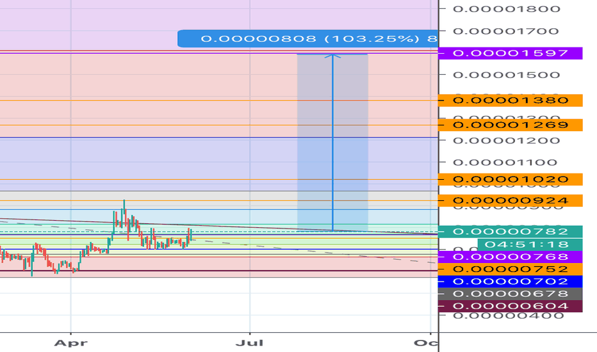Select the maroon 0.00000604 price label
Viewport: 597px width, 352px height.
point(510,306)
